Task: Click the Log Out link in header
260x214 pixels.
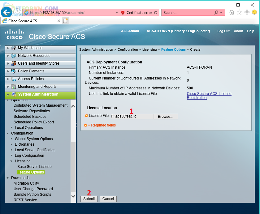Action: pyautogui.click(x=223, y=31)
